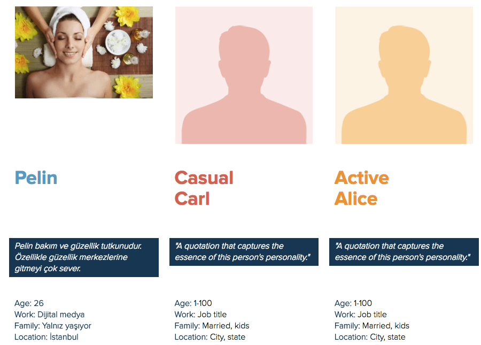The image size is (481, 345).
Task: Click 'Family: Yalnız yaşıyor' line
Action: click(x=53, y=326)
